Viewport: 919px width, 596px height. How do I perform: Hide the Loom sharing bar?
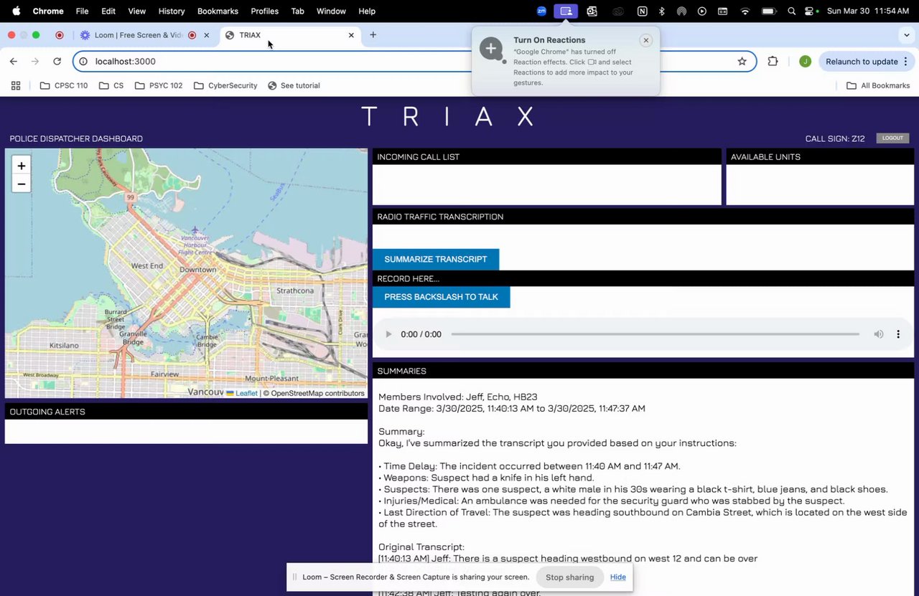pos(617,577)
